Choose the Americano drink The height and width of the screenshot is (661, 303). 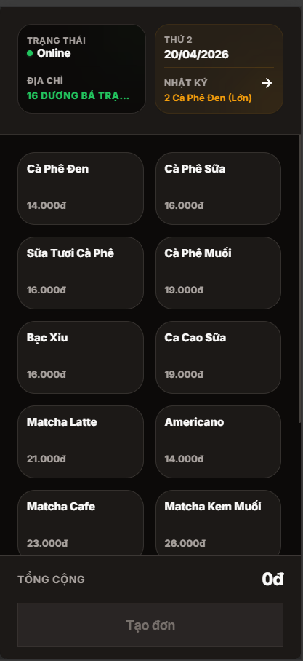click(218, 441)
